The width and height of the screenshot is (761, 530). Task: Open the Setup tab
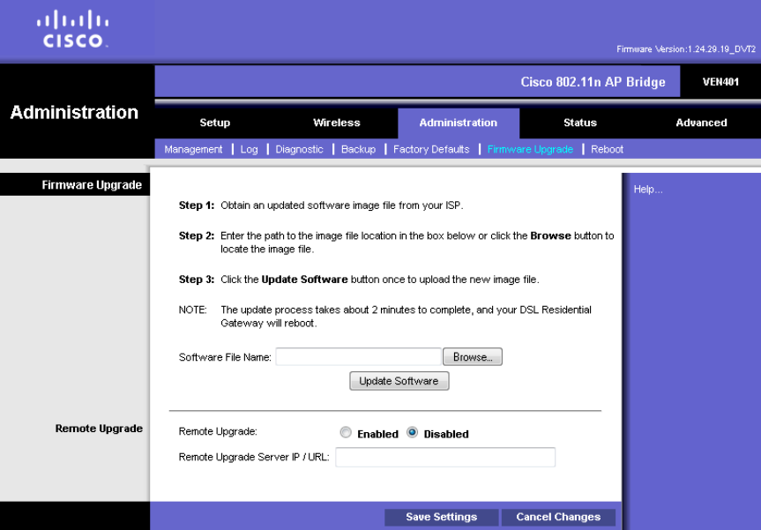click(x=215, y=123)
